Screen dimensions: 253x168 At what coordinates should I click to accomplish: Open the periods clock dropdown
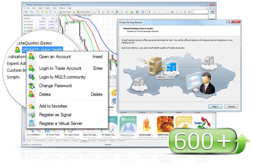click(137, 12)
